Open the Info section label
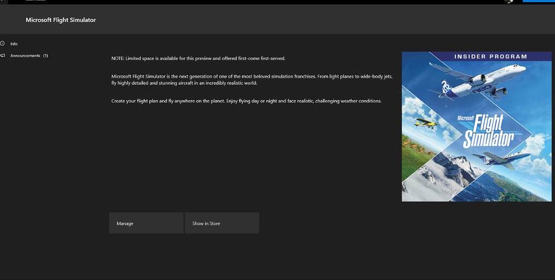The width and height of the screenshot is (555, 280). coord(14,43)
